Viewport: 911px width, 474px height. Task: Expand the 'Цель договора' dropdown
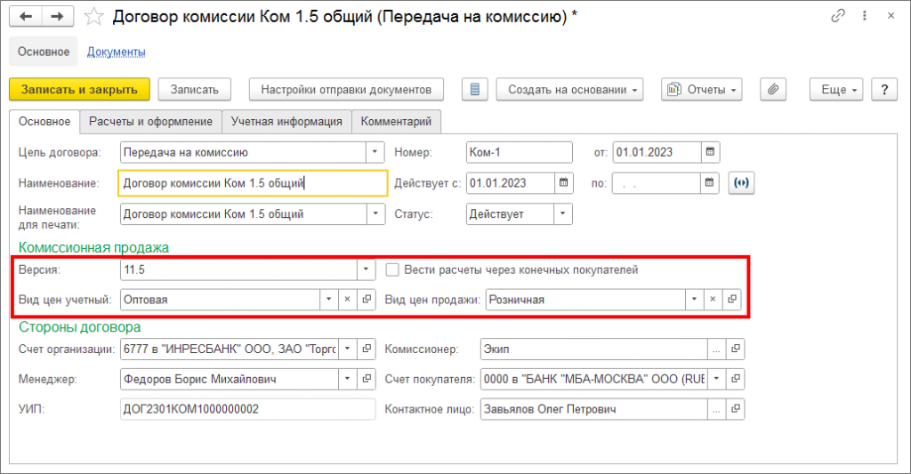375,152
